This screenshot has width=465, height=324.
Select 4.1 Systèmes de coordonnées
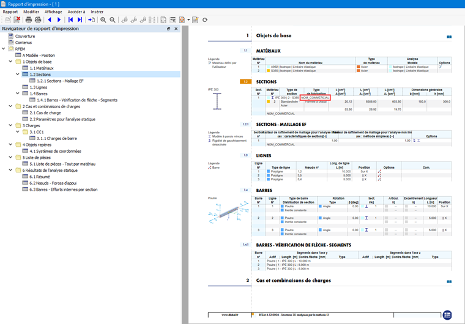click(x=55, y=151)
